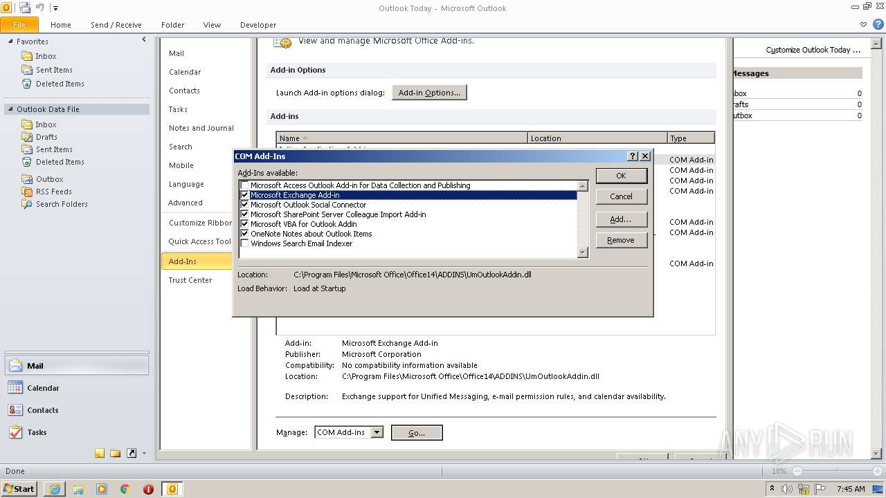Enable Microsoft Access Outlook Add-in checkbox
The height and width of the screenshot is (498, 886).
(x=244, y=185)
